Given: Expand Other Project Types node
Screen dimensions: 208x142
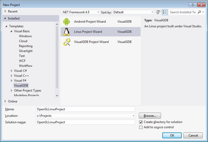Looking at the screenshot, I should tap(12, 91).
